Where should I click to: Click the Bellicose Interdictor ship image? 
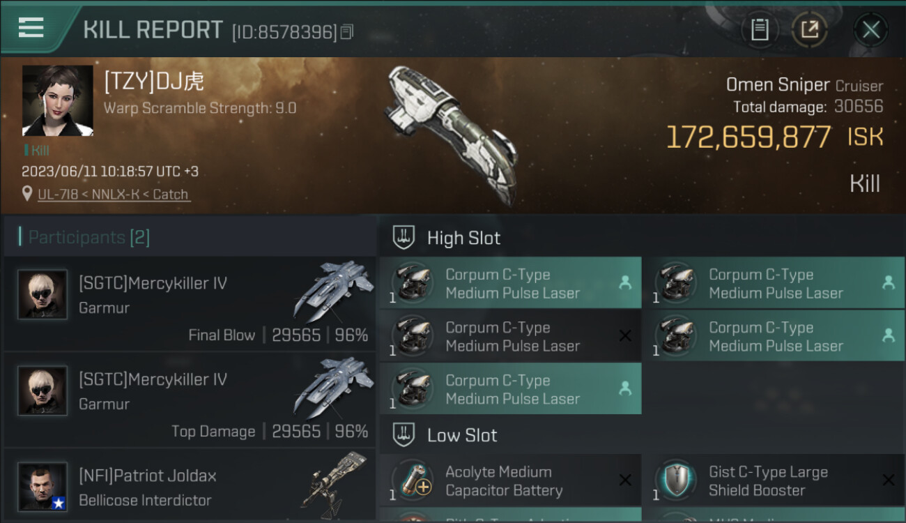click(335, 483)
